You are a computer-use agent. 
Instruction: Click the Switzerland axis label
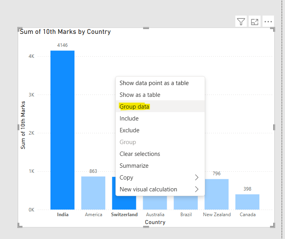coord(124,215)
